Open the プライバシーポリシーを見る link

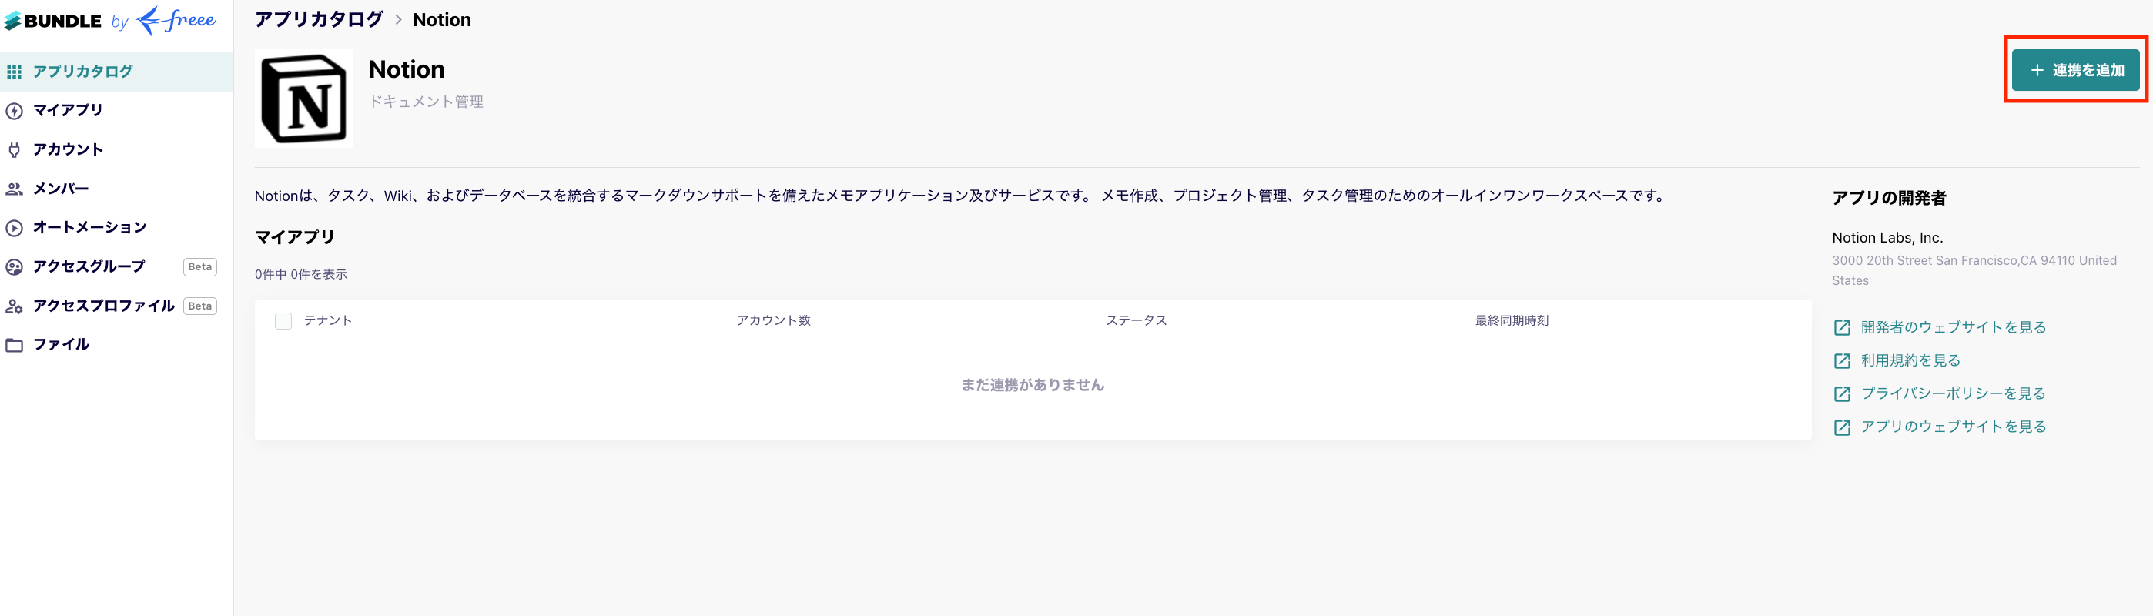pyautogui.click(x=1954, y=393)
